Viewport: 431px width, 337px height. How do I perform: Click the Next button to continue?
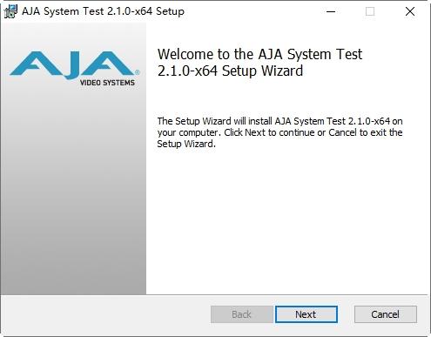(x=306, y=314)
